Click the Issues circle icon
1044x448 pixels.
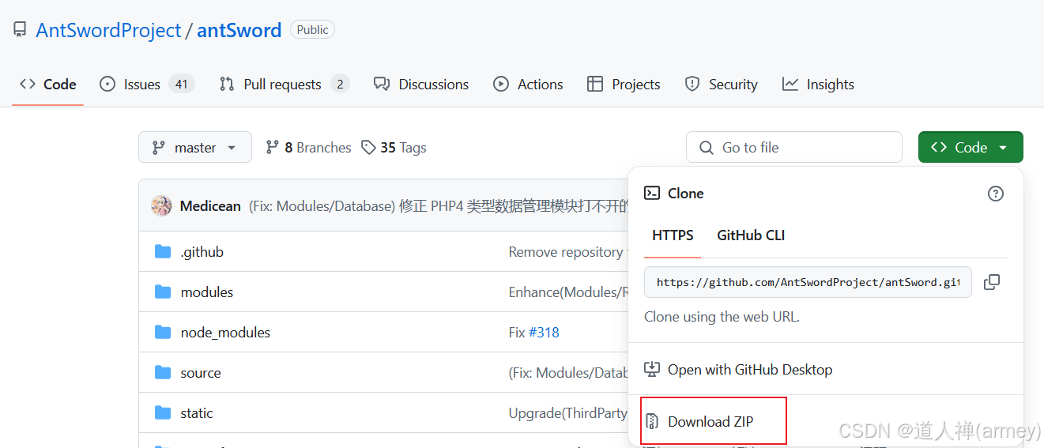click(107, 84)
